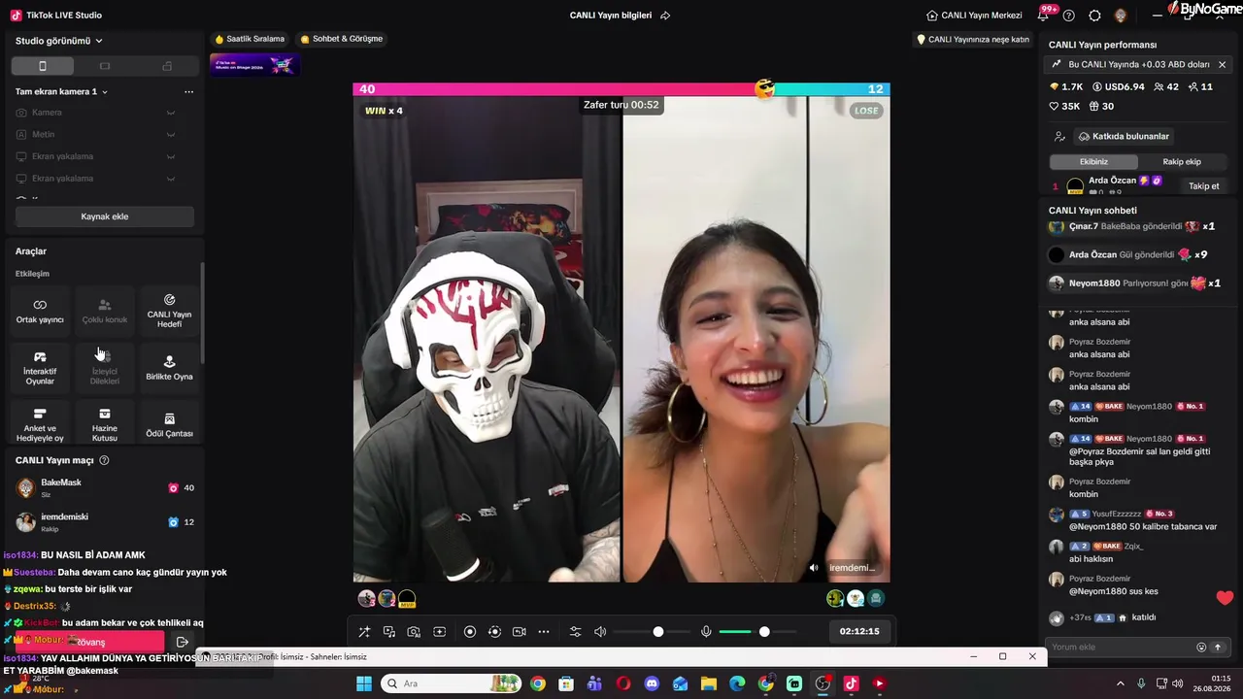Select the portrait phone layout
This screenshot has height=699, width=1243.
coord(42,66)
